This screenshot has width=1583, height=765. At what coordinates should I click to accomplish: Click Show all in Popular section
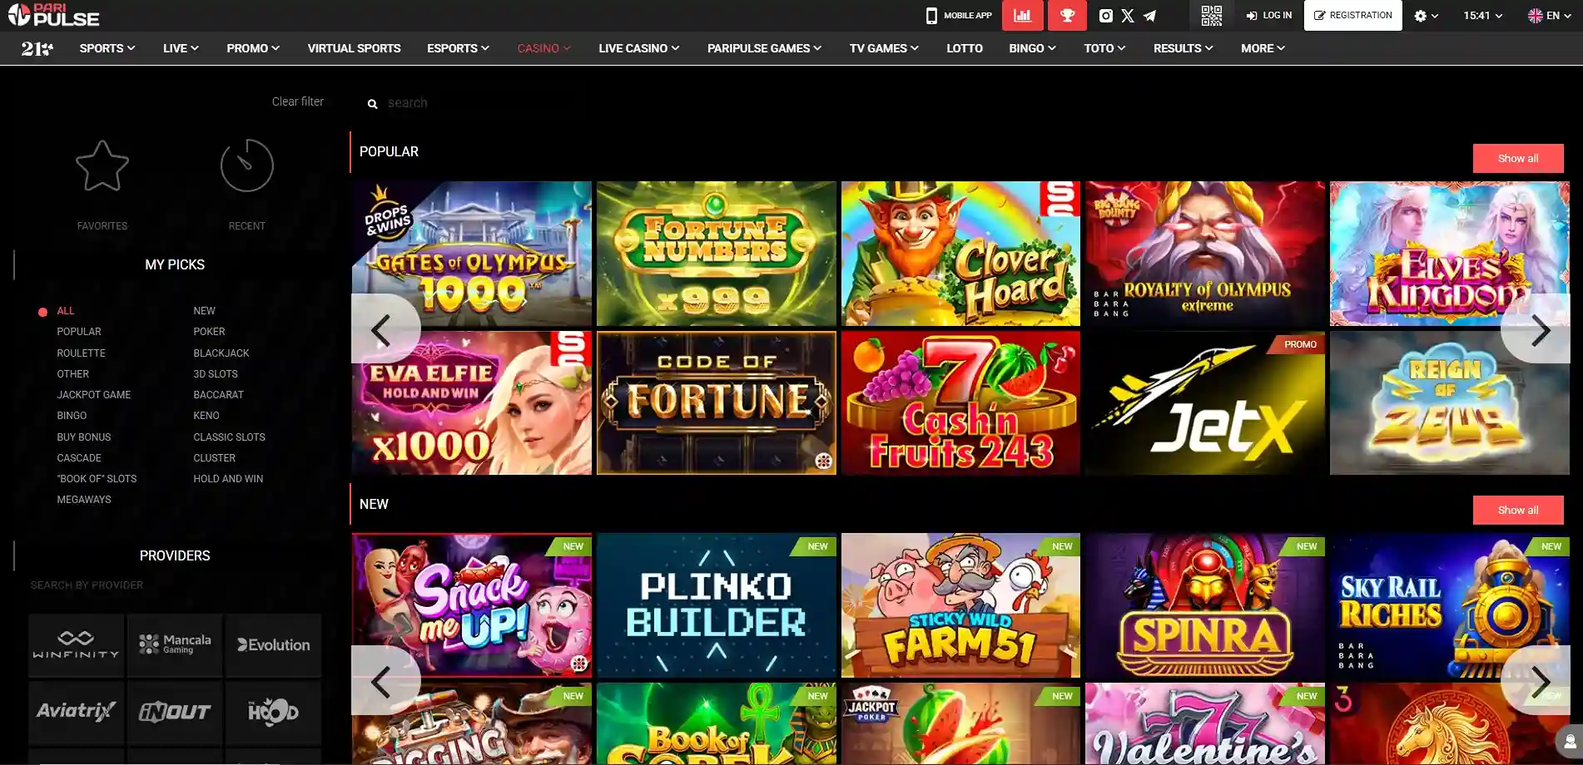(x=1517, y=158)
